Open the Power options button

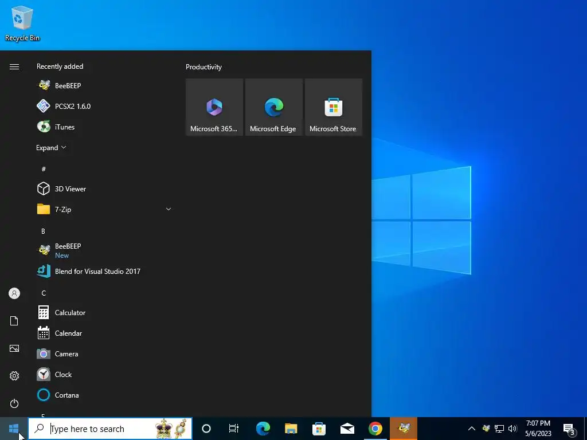click(14, 403)
